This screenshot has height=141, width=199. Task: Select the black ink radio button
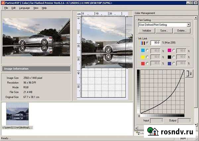coord(174,57)
